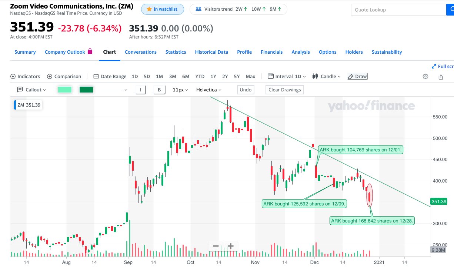
Task: Open the Helvetica font dropdown
Action: [209, 90]
